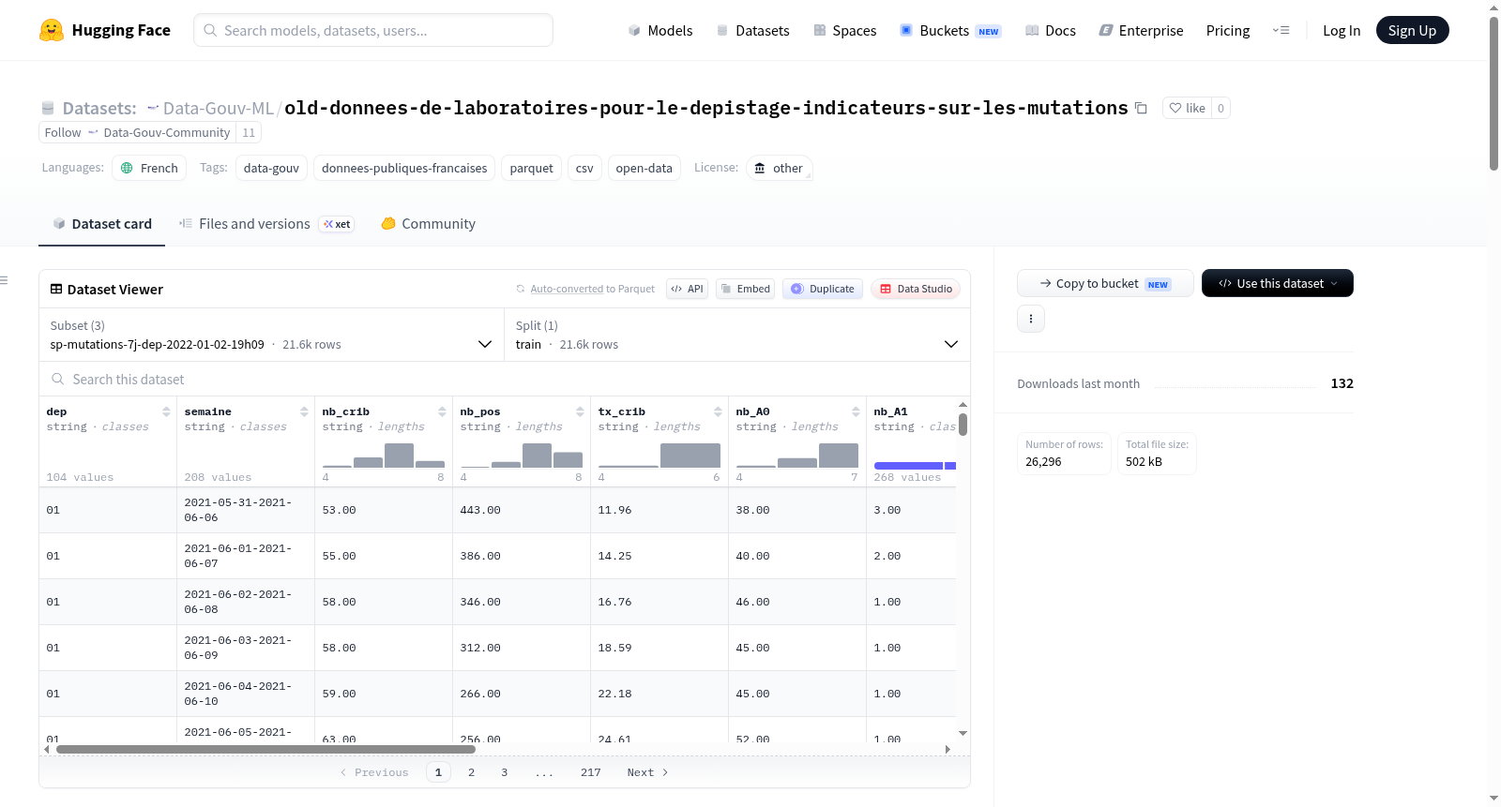Click the dataset search magnifier icon
Screen dimensions: 1501x807
coord(57,379)
